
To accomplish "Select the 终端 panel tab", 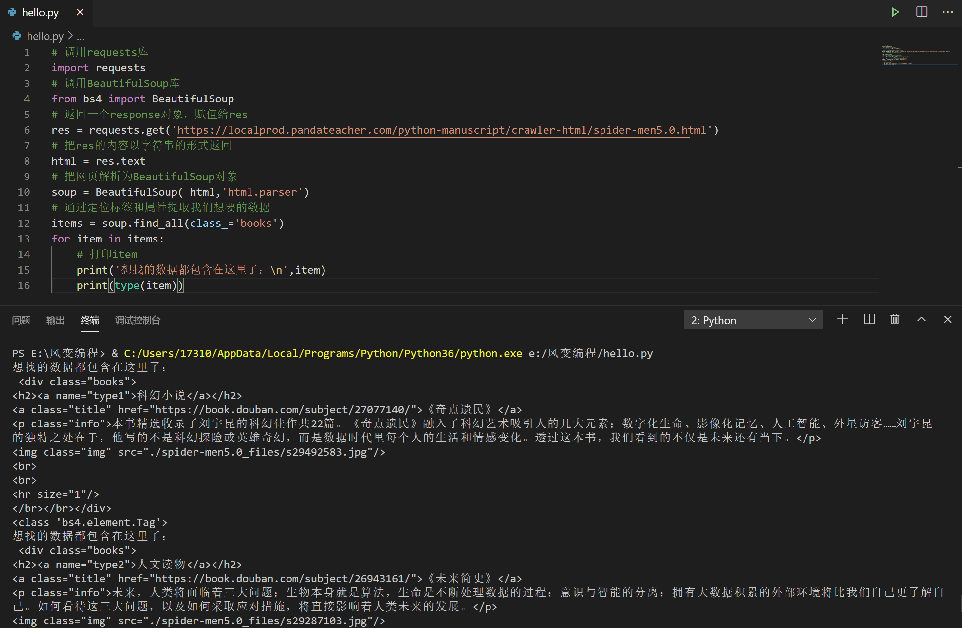I will (90, 320).
